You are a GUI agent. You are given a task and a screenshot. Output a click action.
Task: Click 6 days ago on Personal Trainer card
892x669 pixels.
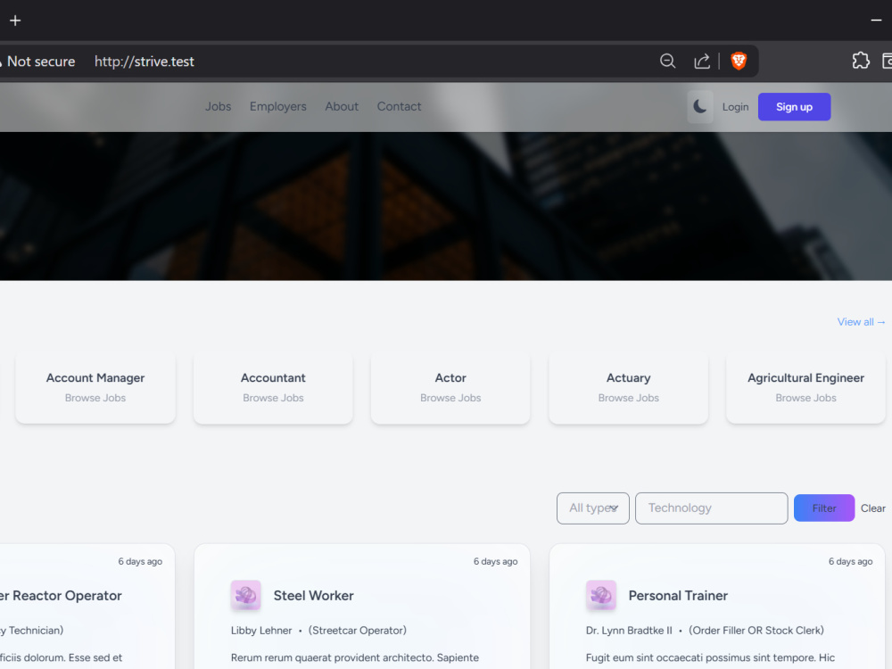coord(850,561)
